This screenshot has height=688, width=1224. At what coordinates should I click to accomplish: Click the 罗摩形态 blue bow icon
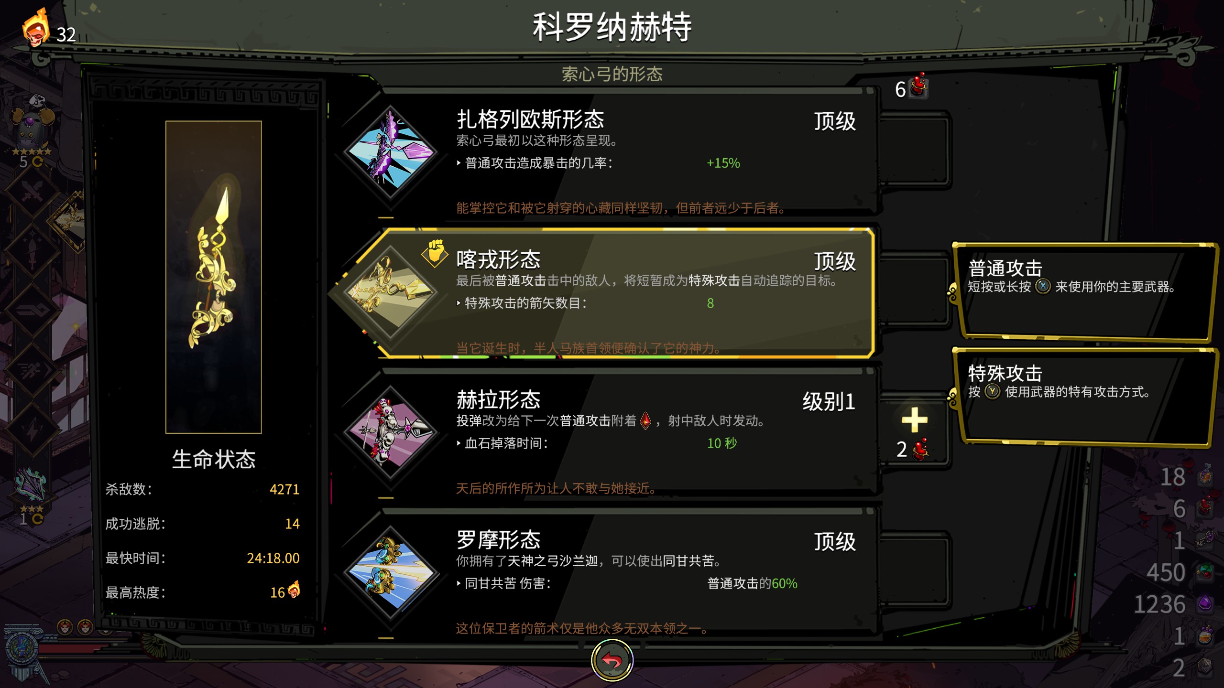(x=391, y=573)
